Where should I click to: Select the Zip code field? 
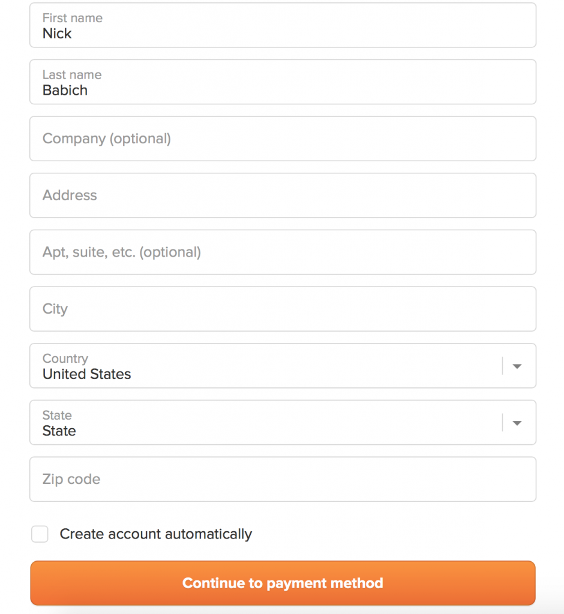(282, 479)
